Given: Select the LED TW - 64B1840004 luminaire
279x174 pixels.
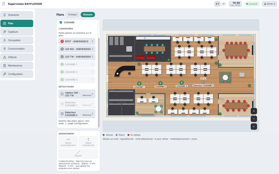Looking at the screenshot, I should tap(77, 57).
